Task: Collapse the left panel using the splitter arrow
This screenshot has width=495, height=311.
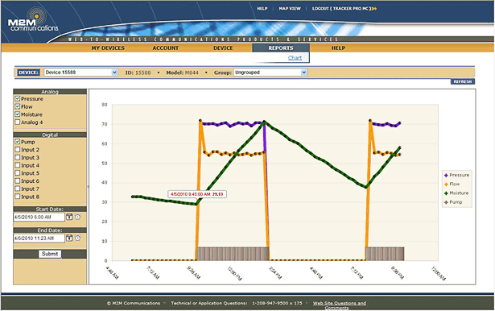Action: (88, 187)
